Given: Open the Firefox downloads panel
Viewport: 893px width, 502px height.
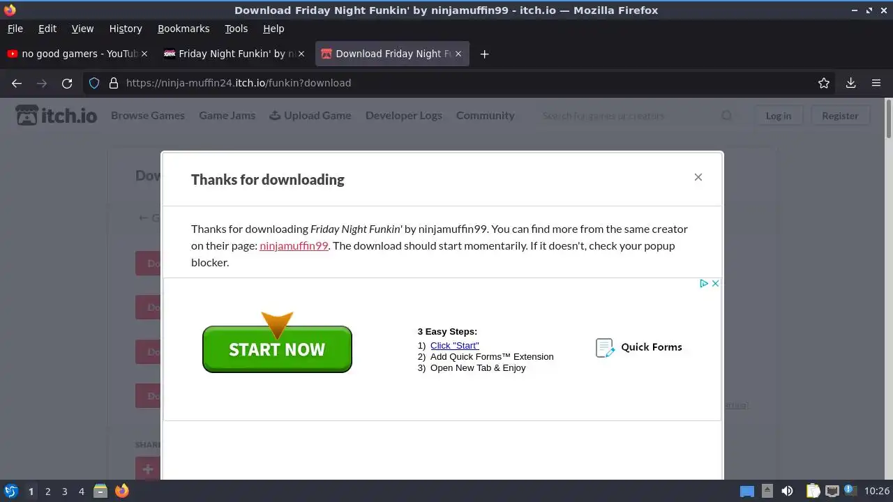Looking at the screenshot, I should click(x=850, y=83).
